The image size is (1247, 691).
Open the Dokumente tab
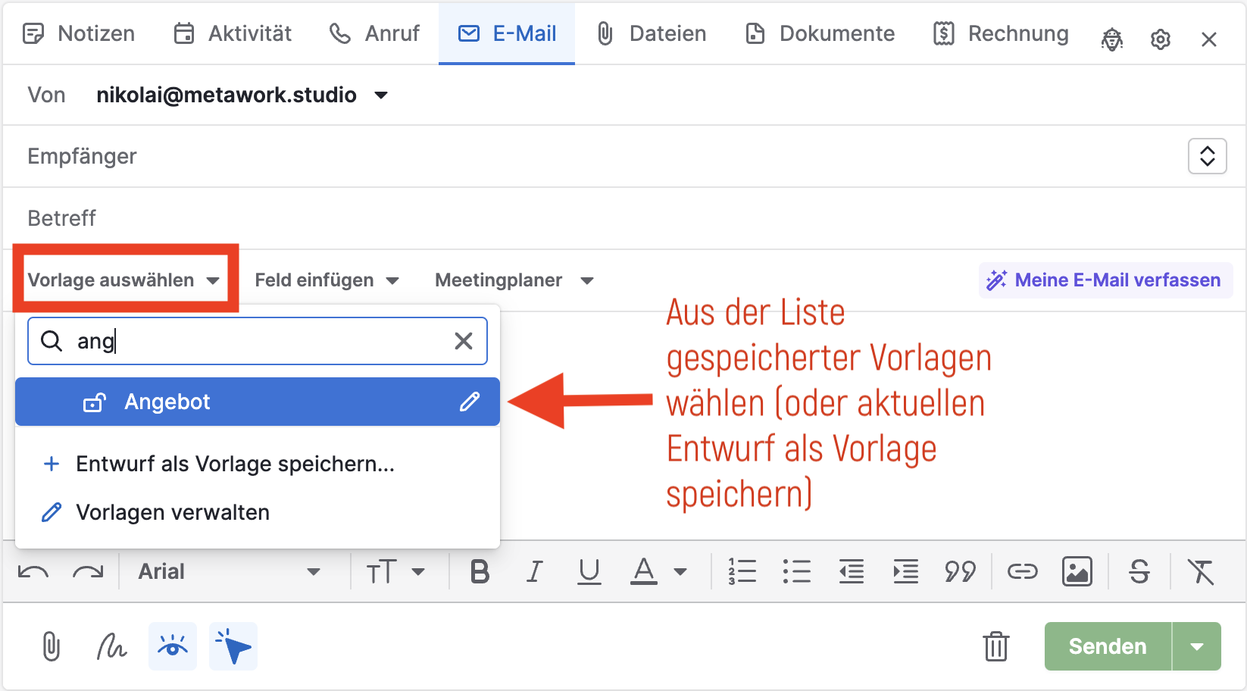click(x=820, y=33)
